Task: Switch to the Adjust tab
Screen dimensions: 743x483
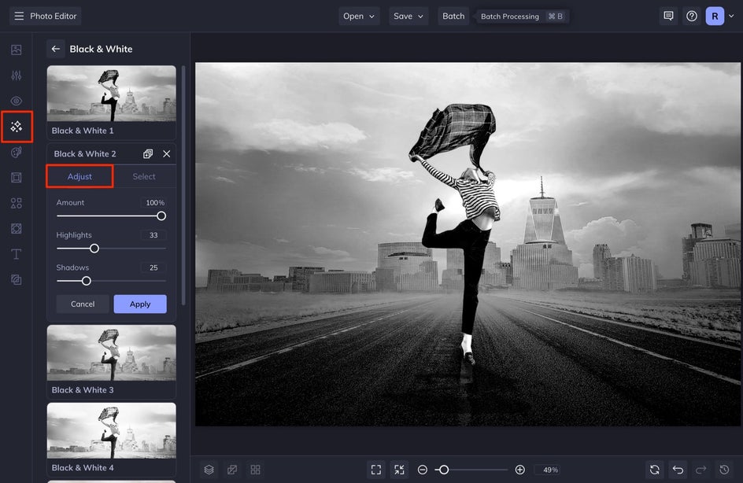Action: click(79, 176)
